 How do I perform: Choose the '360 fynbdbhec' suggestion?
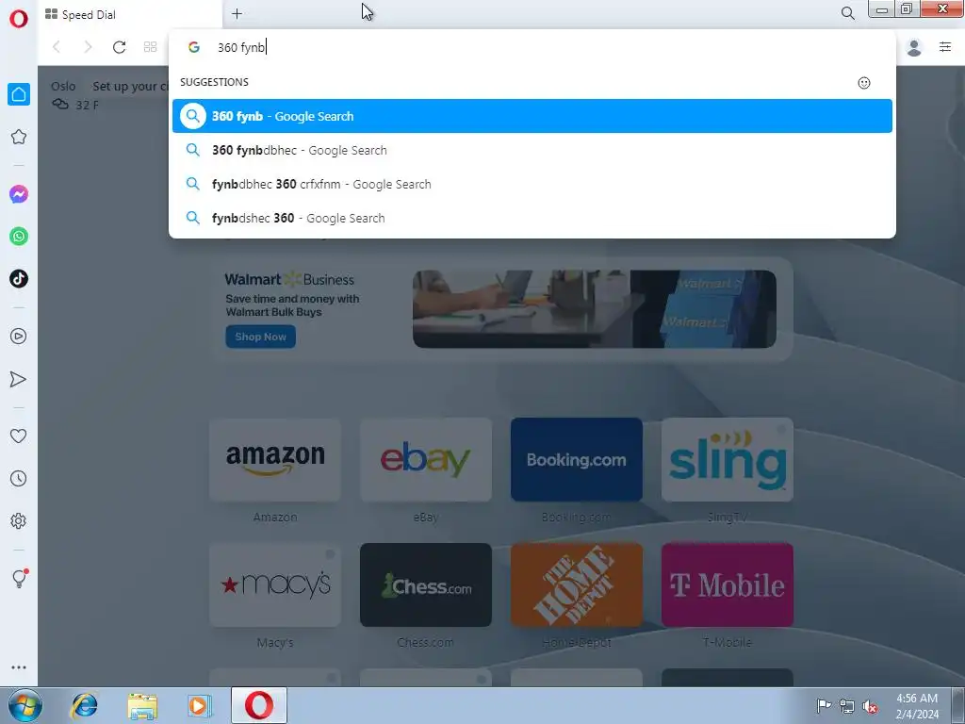532,150
